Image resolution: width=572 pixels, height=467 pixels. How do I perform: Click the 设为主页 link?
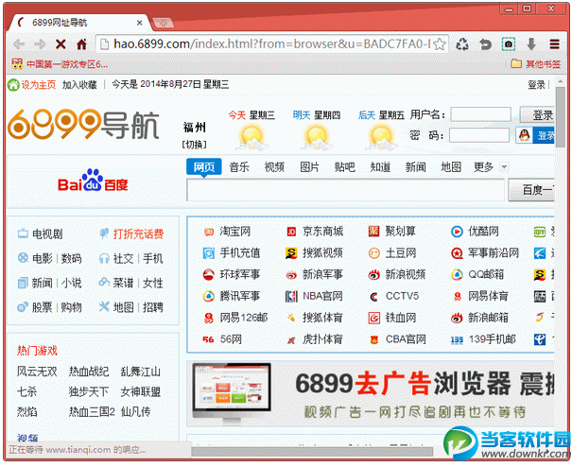tap(39, 85)
